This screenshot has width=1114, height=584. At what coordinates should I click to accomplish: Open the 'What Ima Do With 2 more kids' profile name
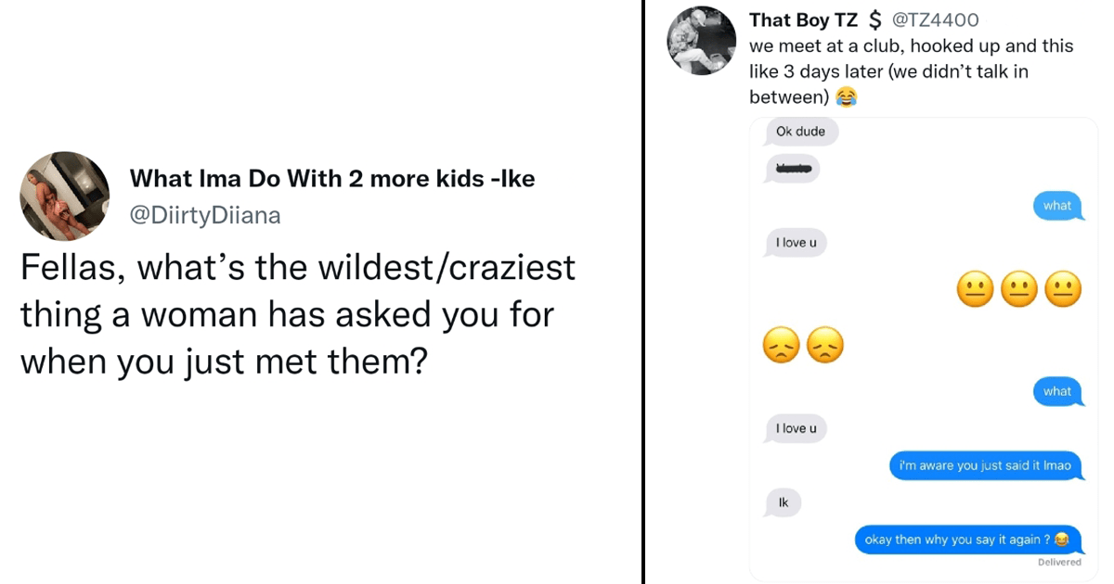coord(331,178)
